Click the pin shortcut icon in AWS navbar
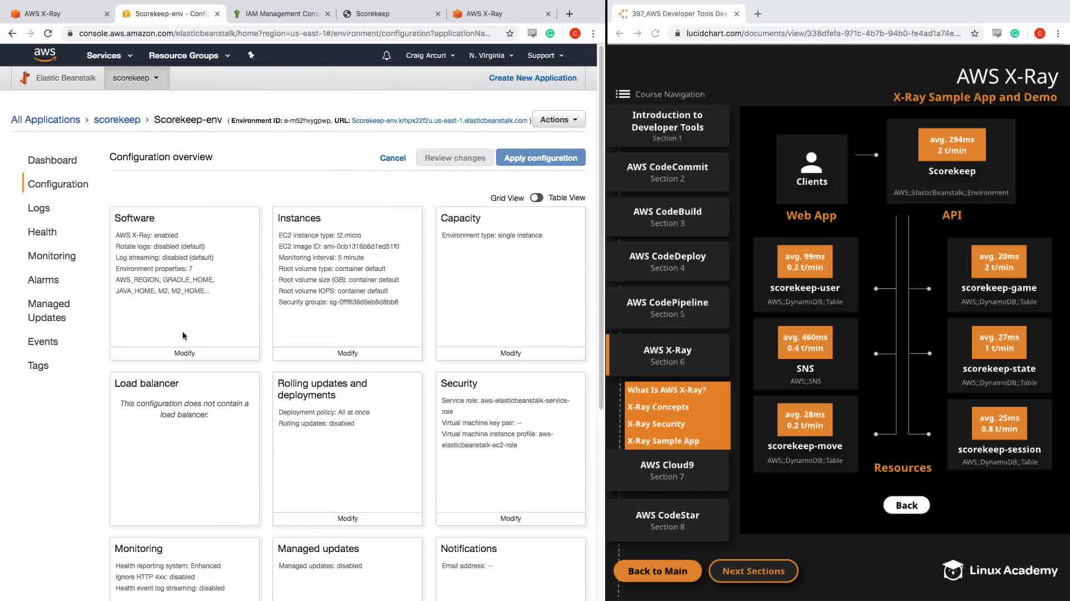 point(251,55)
